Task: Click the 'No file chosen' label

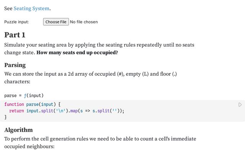Action: (83, 22)
